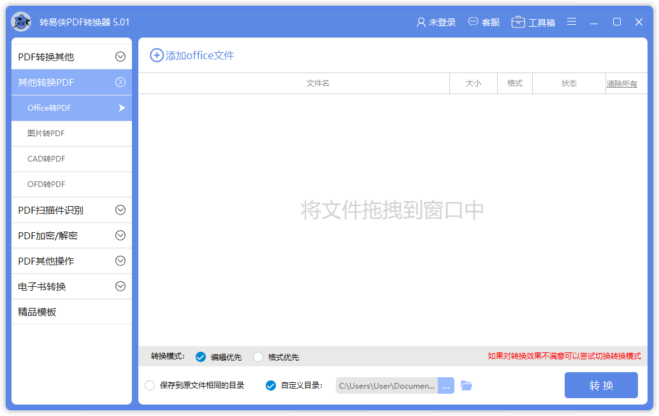659x416 pixels.
Task: Expand 电子书转换 section chevron
Action: tap(120, 286)
